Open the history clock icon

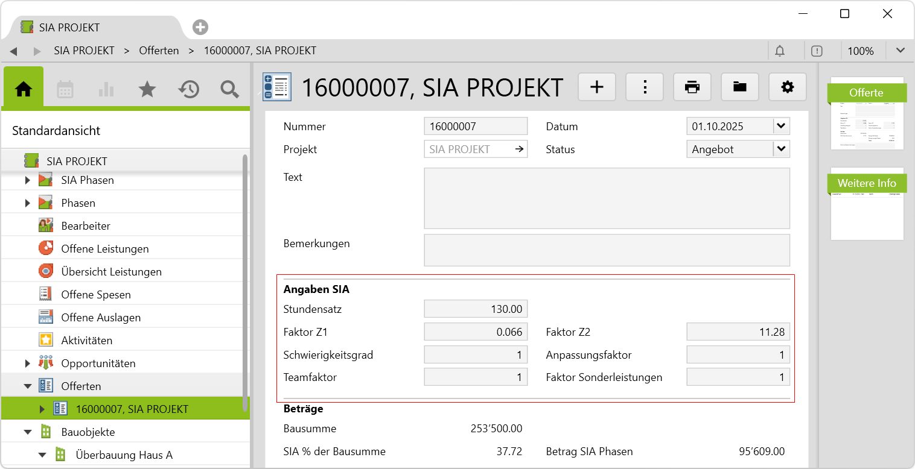click(188, 90)
